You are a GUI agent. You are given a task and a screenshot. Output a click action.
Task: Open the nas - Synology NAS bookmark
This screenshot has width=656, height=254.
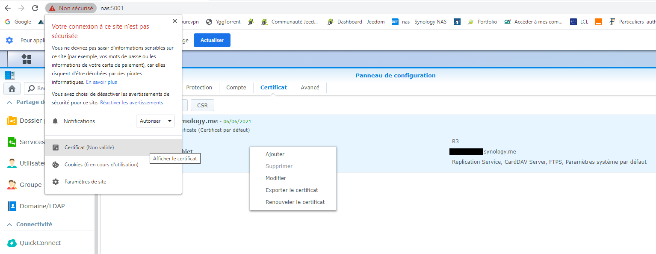coord(419,22)
